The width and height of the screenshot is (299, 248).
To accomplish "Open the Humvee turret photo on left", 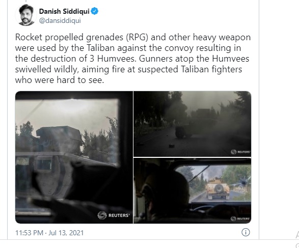I will click(74, 157).
